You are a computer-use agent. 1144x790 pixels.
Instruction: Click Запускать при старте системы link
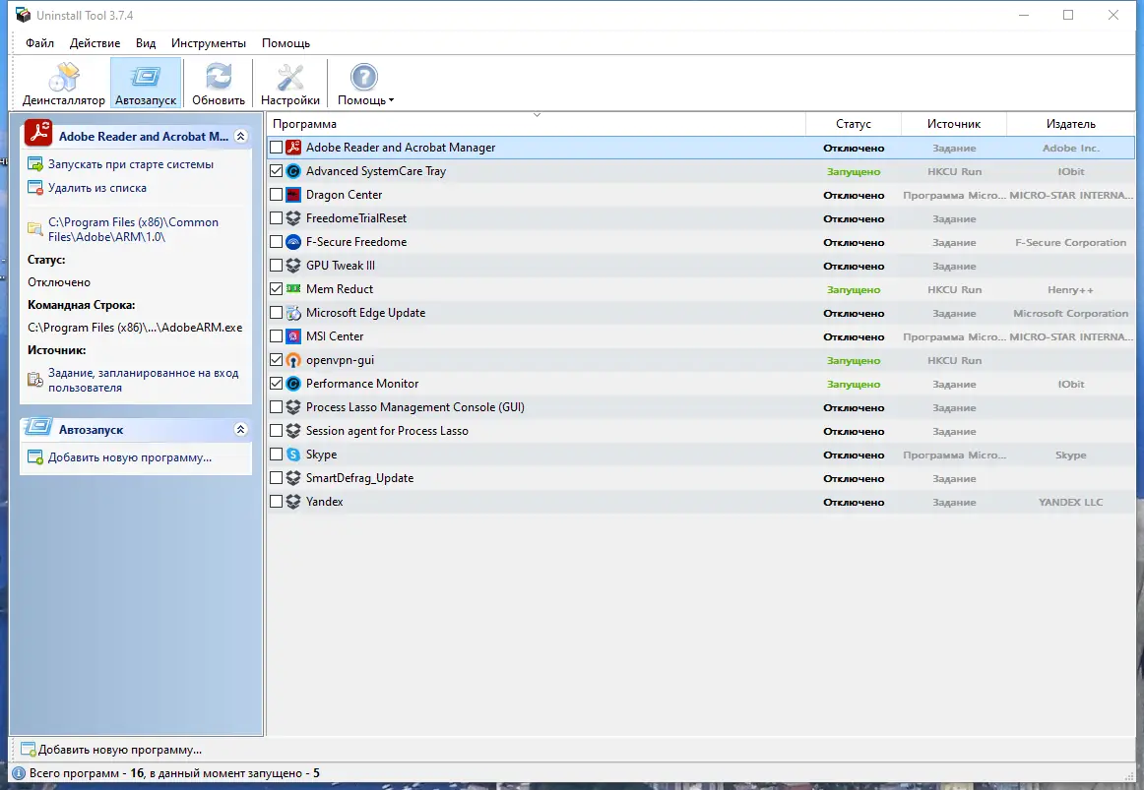coord(131,164)
